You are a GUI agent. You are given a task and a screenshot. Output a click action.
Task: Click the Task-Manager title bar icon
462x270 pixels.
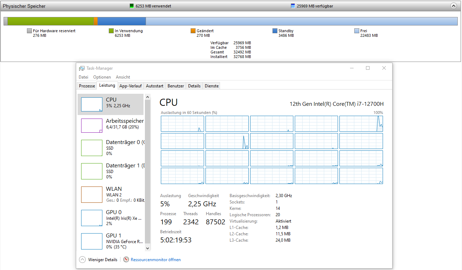tap(82, 68)
